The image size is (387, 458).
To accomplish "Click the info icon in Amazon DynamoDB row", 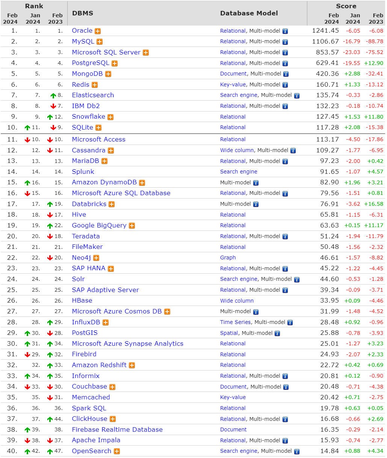I will pyautogui.click(x=256, y=183).
